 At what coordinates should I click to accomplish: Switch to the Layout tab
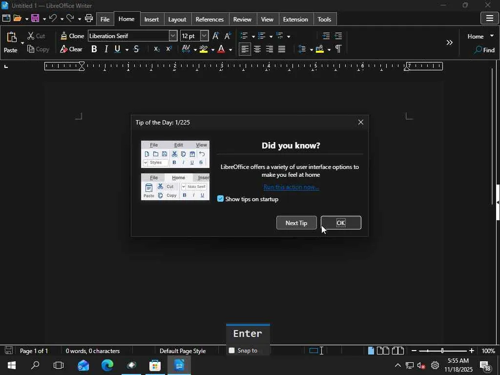click(177, 19)
